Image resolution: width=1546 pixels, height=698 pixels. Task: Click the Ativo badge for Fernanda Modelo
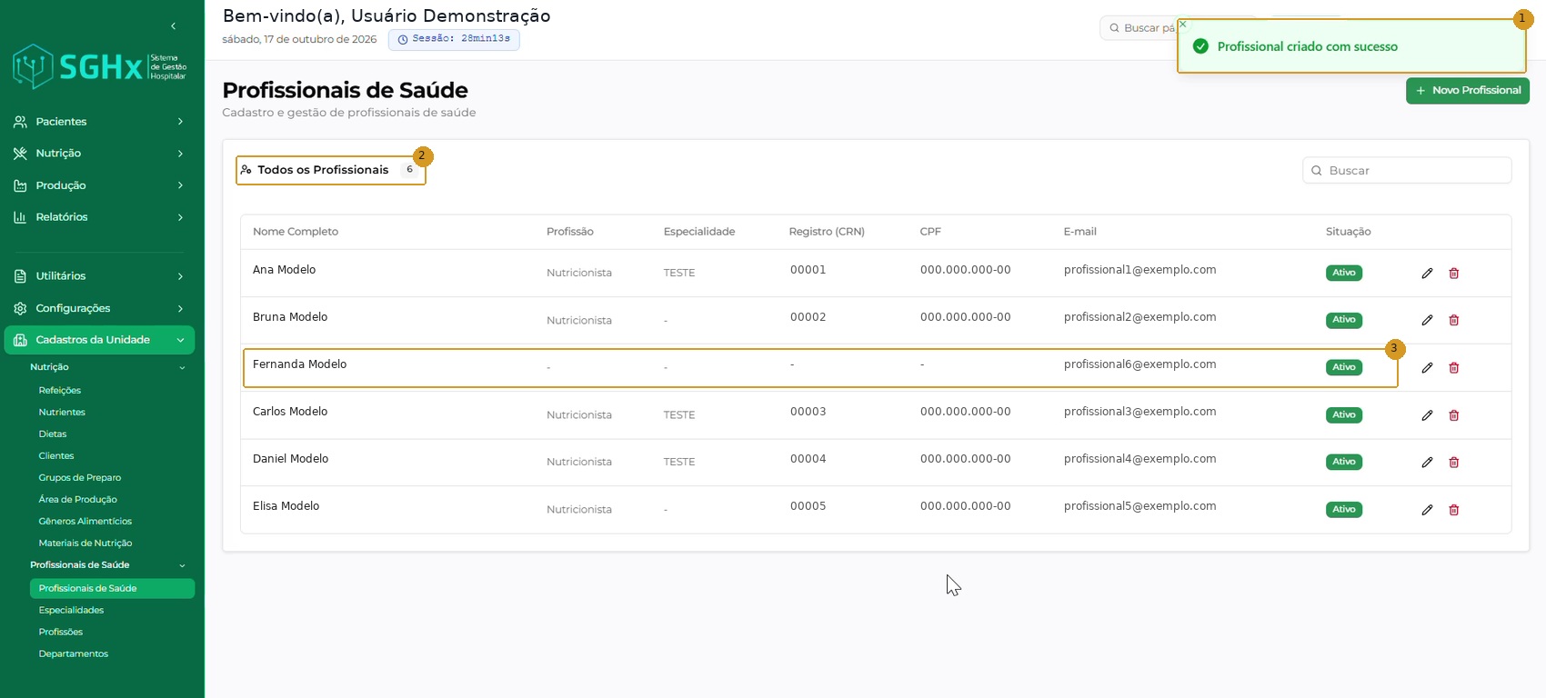click(1344, 368)
